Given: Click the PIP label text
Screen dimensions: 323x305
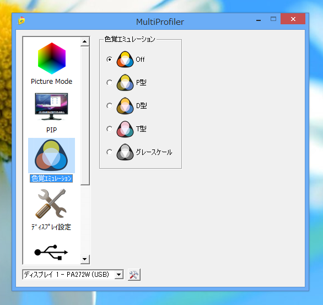Looking at the screenshot, I should [x=51, y=130].
